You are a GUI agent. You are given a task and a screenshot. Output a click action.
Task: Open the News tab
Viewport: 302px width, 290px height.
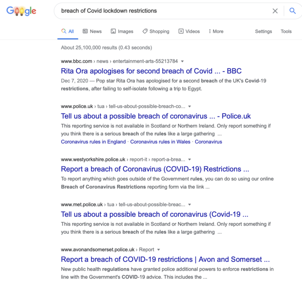coord(92,31)
